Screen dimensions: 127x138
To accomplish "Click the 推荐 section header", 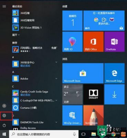I will click(15, 43).
